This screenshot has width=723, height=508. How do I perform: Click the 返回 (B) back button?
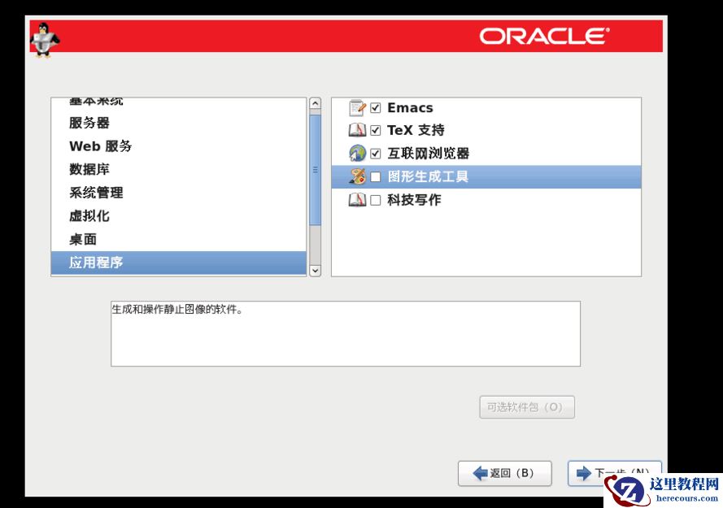click(x=505, y=473)
